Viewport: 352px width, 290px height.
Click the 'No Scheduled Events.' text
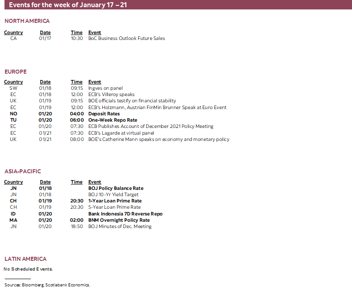pos(28,269)
